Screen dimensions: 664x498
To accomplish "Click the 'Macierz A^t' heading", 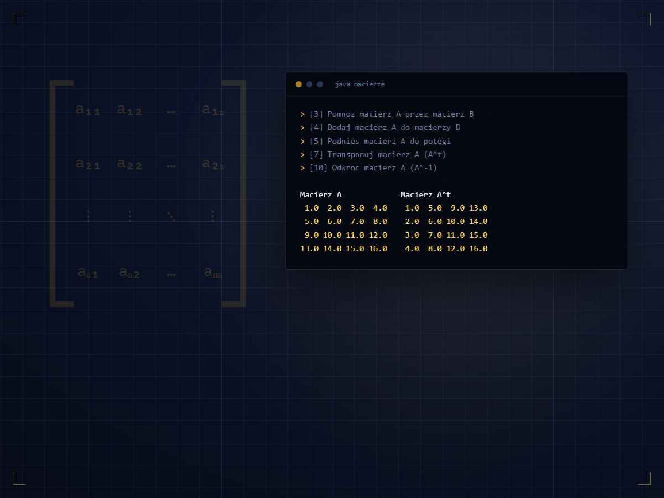I will pos(426,195).
